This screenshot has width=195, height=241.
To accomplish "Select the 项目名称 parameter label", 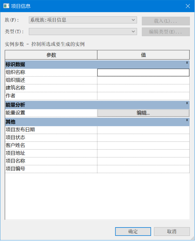I will 15,161.
